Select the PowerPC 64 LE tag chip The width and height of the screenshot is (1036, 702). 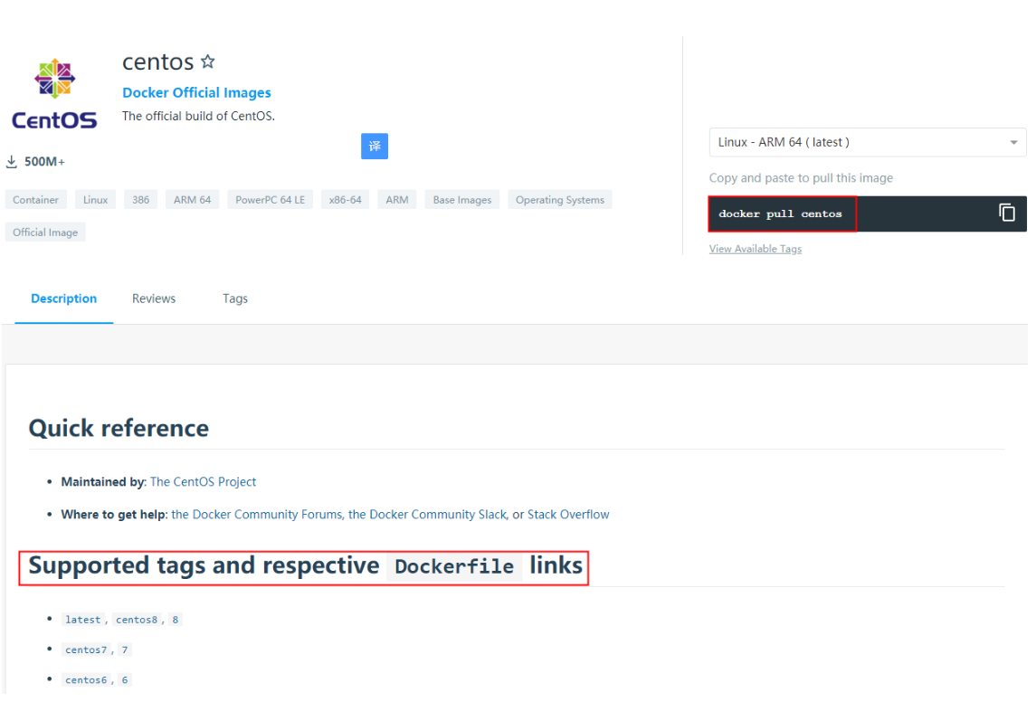271,199
